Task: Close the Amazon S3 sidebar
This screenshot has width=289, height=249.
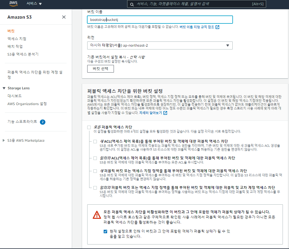Action: (64, 17)
